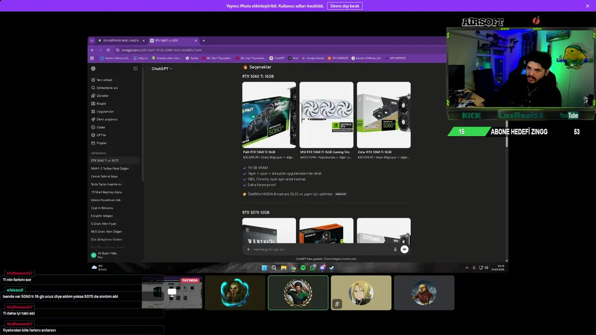This screenshot has width=596, height=335.
Task: Open the Ali Batın Yıldız account menu
Action: (115, 255)
